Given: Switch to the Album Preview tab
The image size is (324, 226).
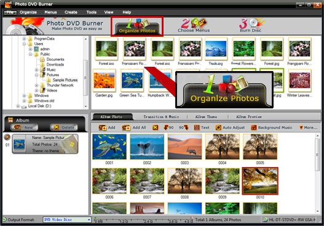Looking at the screenshot, I should point(249,117).
